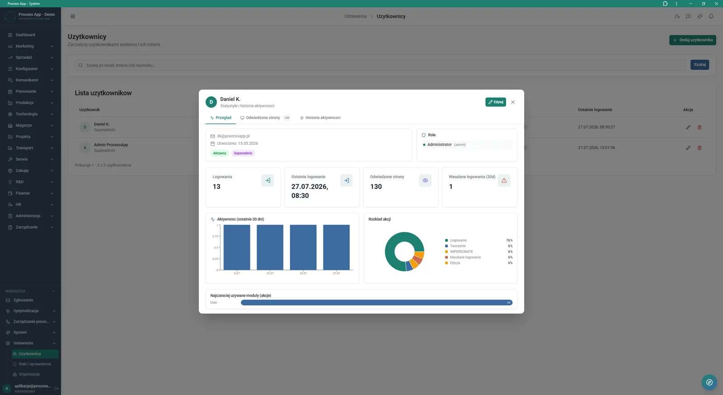Click the logout icon next to account email
The image size is (723, 395).
point(56,388)
